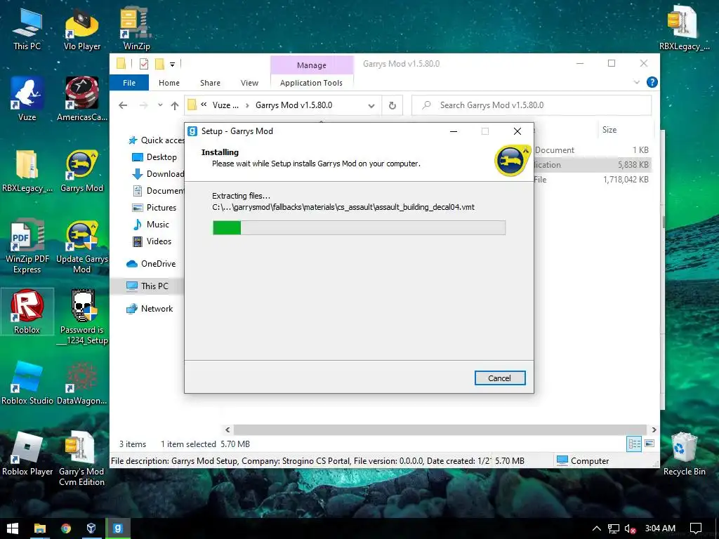Select DataWagon desktop shortcut
The height and width of the screenshot is (539, 719).
(x=82, y=383)
